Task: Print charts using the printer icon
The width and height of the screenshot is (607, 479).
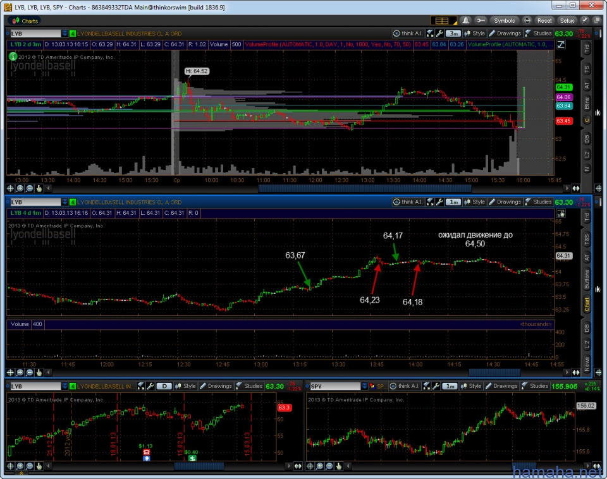Action: 527,20
